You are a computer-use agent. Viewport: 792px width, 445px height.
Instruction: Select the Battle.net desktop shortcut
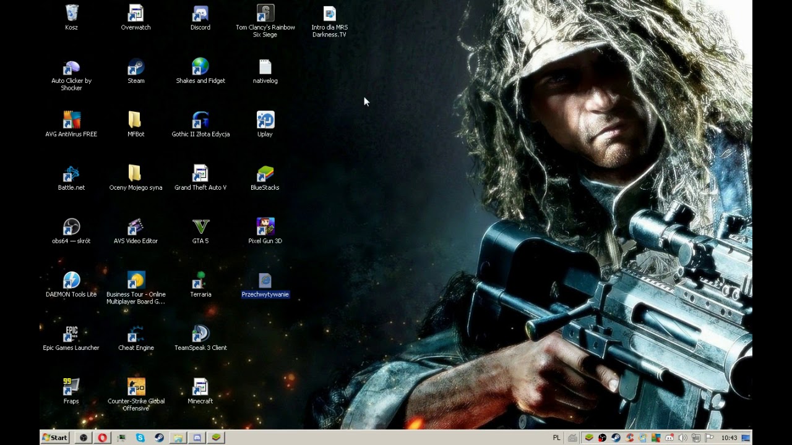click(x=71, y=178)
